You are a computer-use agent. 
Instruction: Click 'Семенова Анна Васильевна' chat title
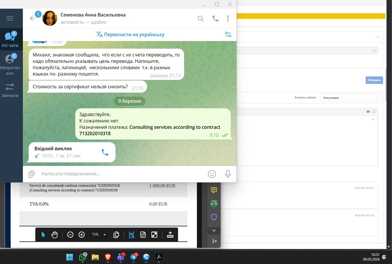(x=93, y=15)
